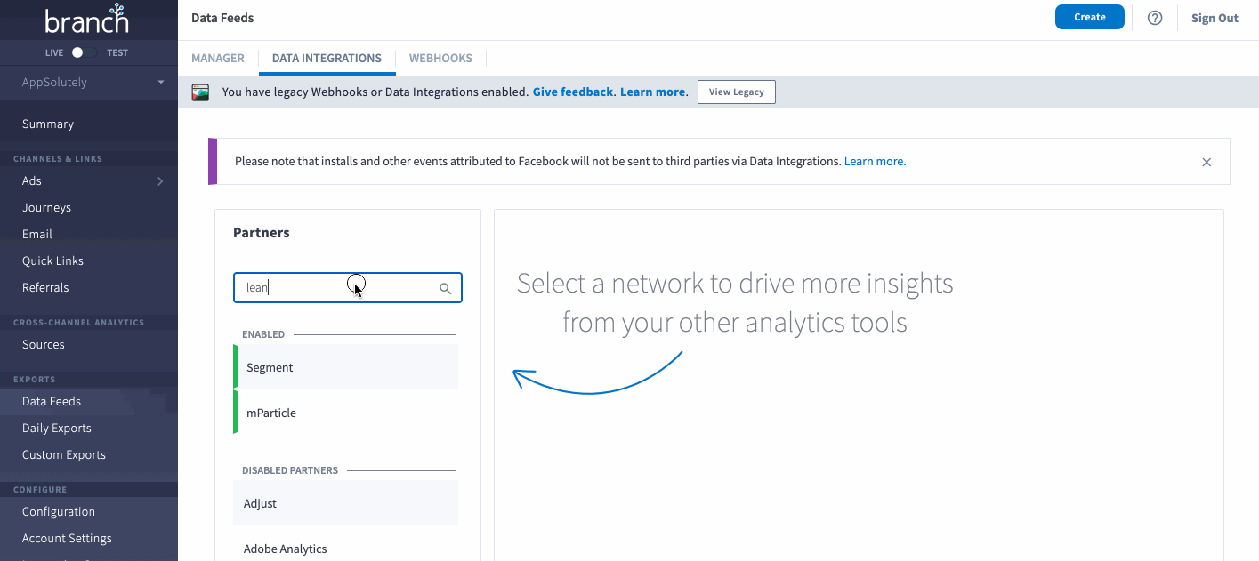Viewport: 1259px width, 561px height.
Task: Click the View Legacy button
Action: tap(737, 92)
